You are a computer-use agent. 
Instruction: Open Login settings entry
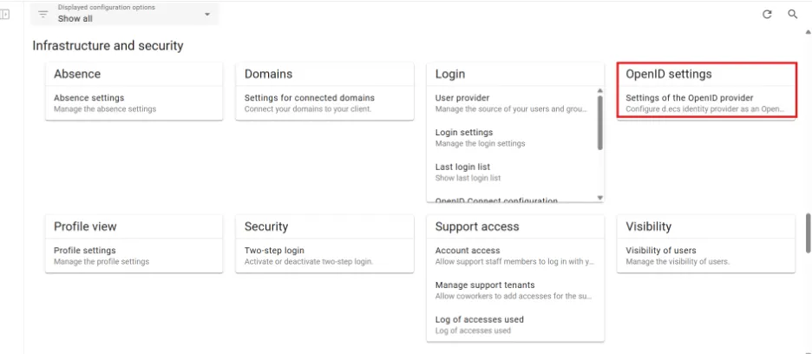coord(512,138)
